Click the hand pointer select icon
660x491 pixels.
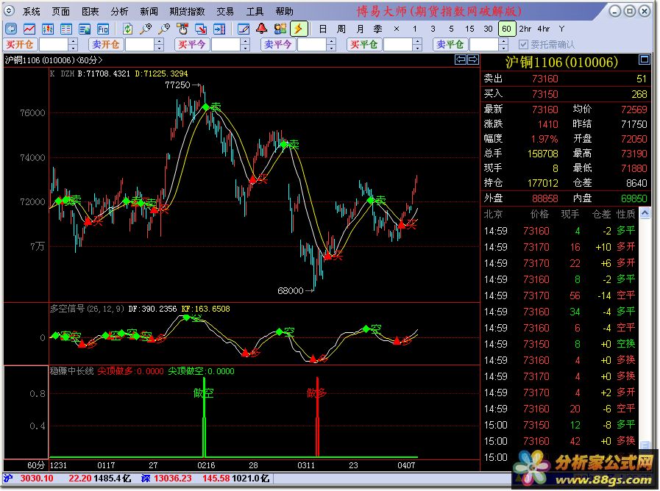[x=182, y=29]
